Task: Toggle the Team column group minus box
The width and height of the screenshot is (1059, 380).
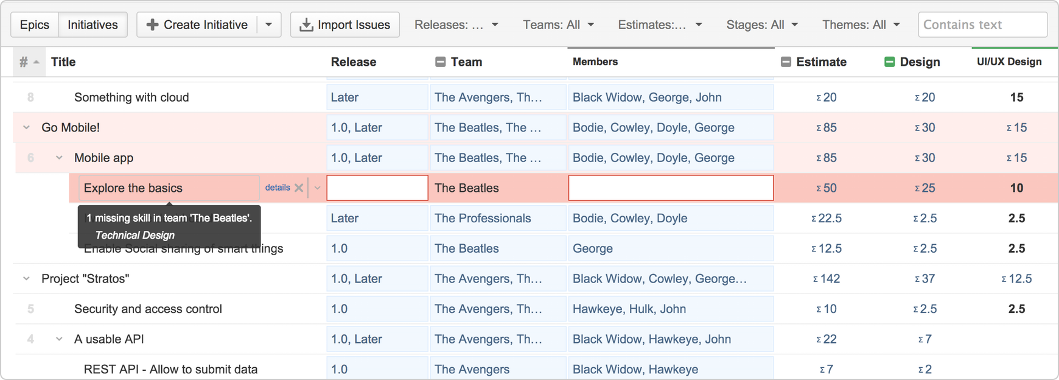Action: 441,62
